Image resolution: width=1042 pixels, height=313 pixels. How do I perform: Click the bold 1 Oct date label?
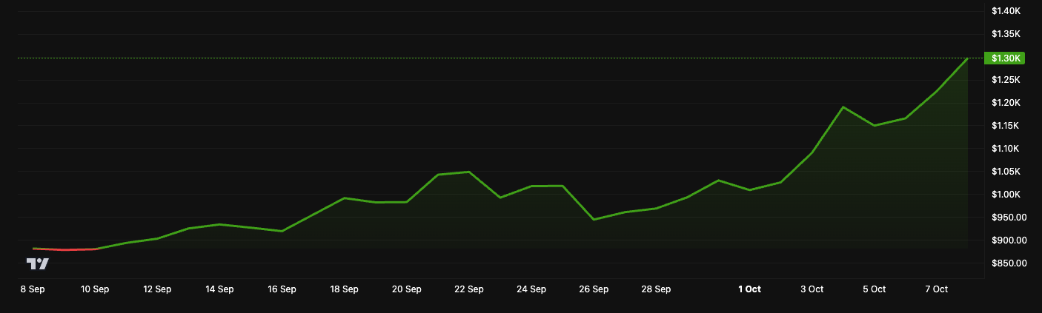(x=749, y=289)
